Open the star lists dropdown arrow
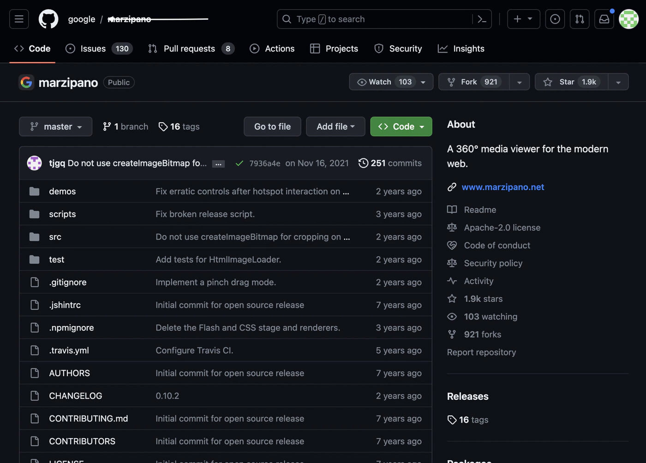The width and height of the screenshot is (646, 463). (618, 82)
